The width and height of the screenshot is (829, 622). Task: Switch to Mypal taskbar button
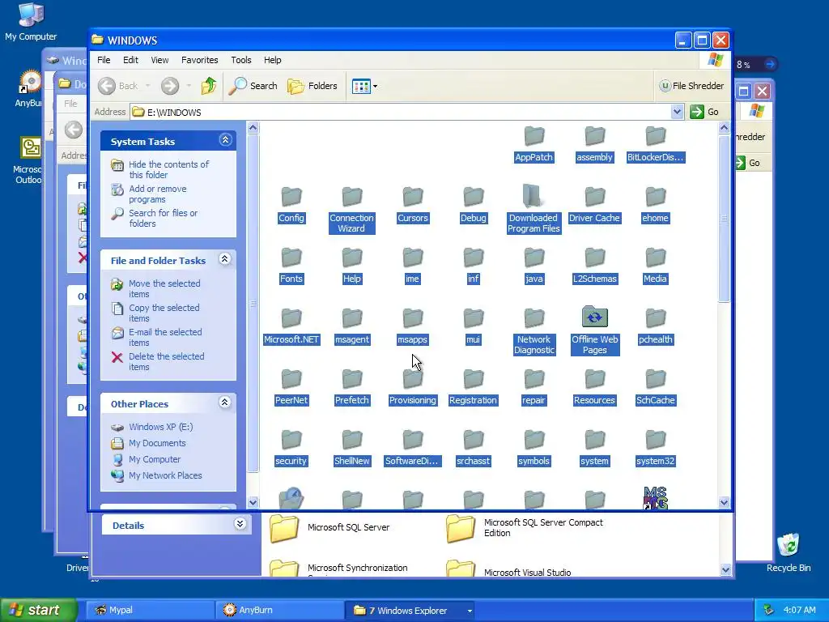150,610
